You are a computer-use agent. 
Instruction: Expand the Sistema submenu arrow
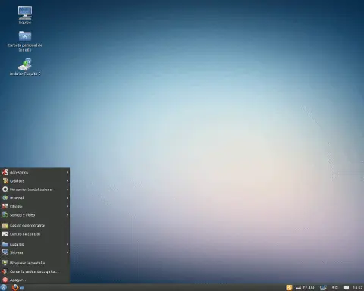tap(67, 252)
